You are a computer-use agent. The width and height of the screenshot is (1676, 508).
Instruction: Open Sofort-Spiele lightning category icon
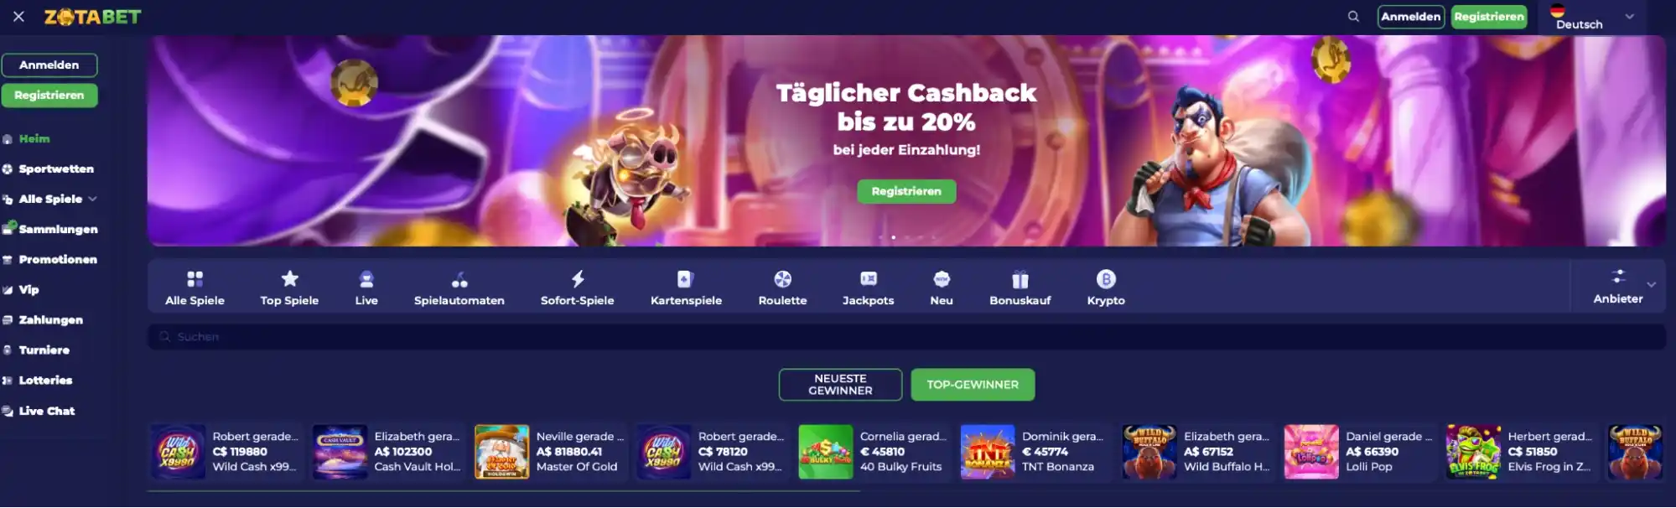coord(578,278)
